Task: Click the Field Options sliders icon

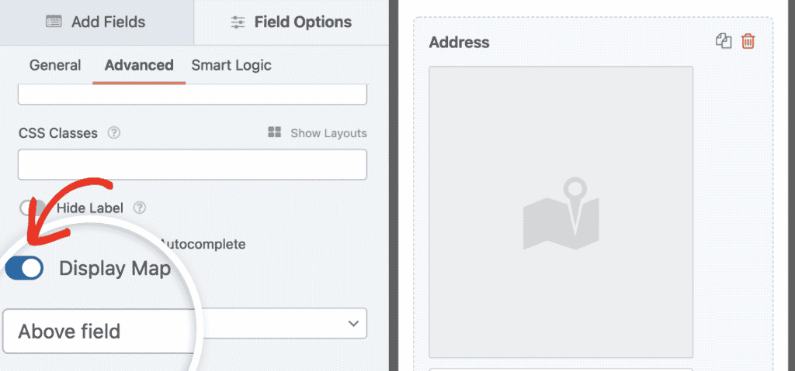Action: tap(238, 22)
